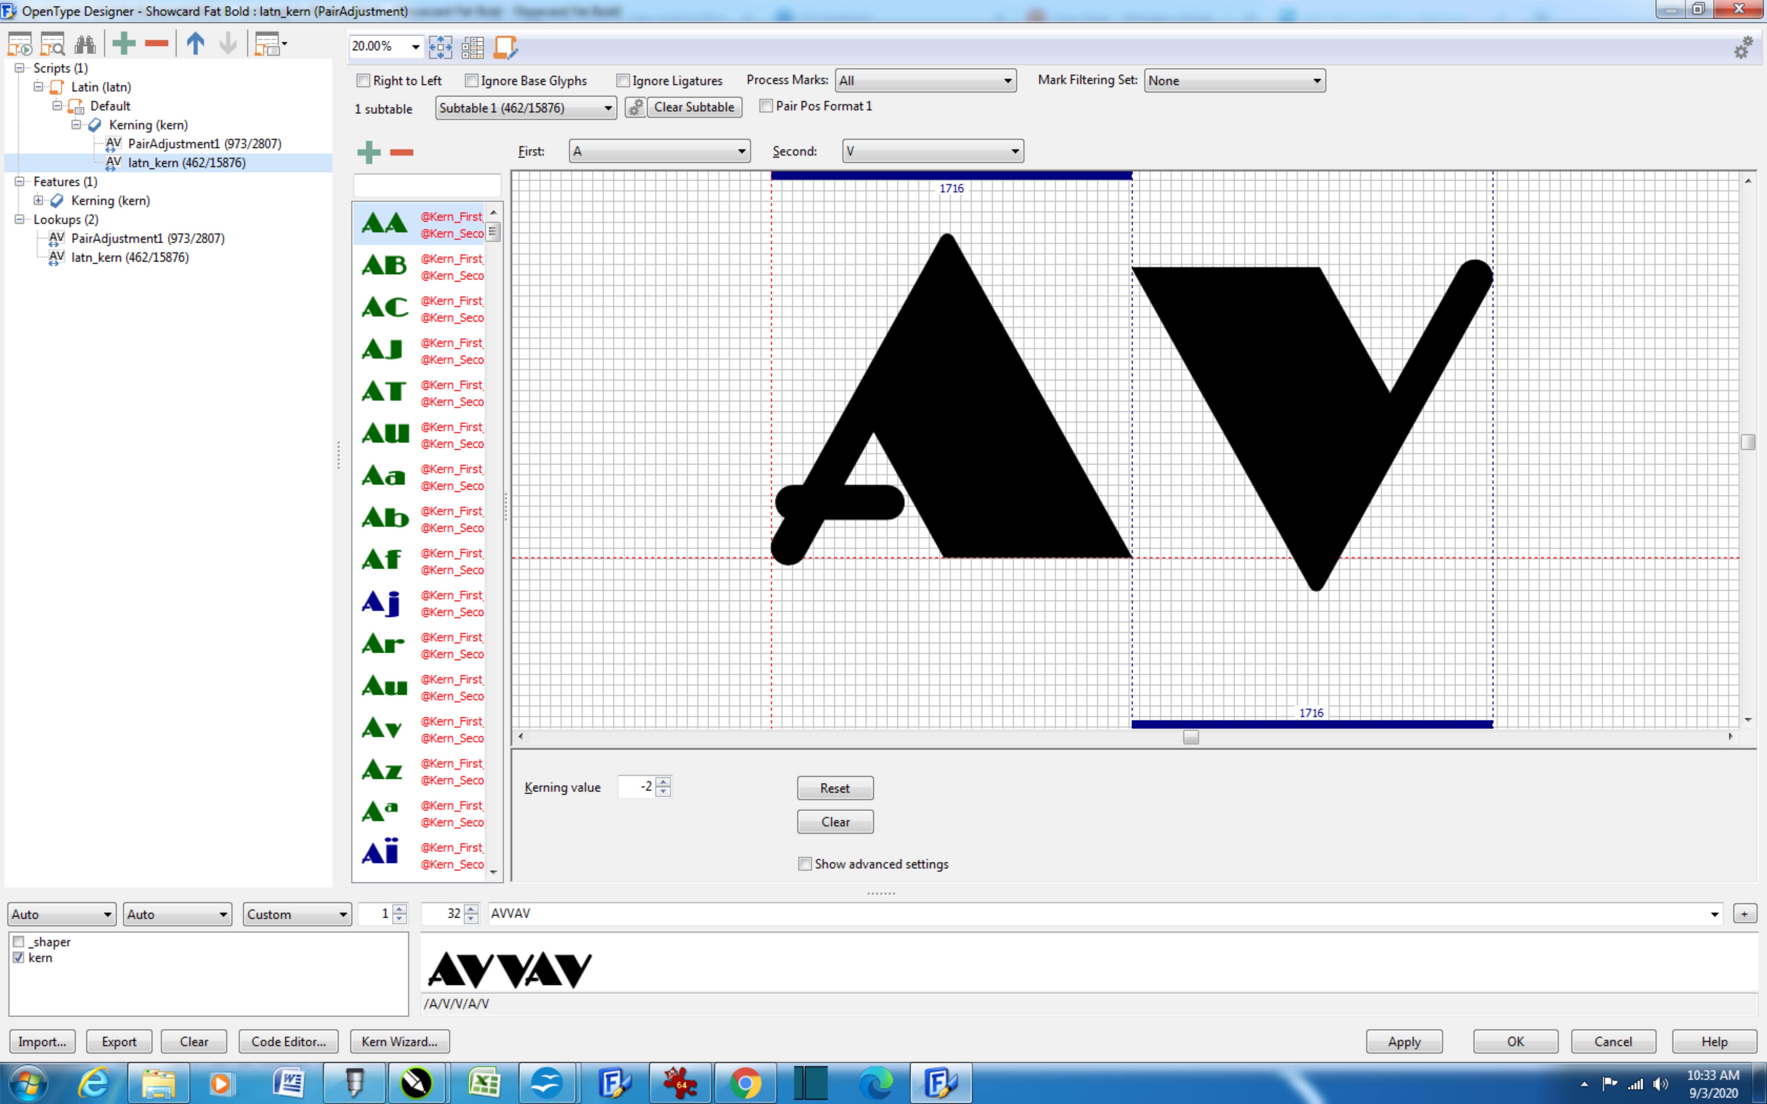Click the plus button beside preview text field
Viewport: 1767px width, 1104px height.
point(1744,913)
